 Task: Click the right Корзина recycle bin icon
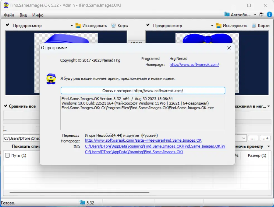254,26
